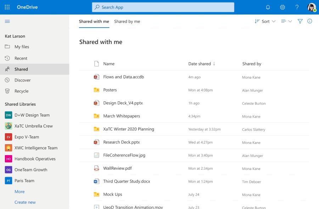Open the Help question mark
This screenshot has width=319, height=209.
(297, 7)
